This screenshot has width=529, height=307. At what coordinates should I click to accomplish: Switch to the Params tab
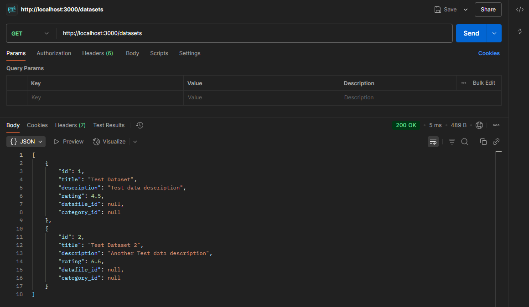tap(16, 53)
